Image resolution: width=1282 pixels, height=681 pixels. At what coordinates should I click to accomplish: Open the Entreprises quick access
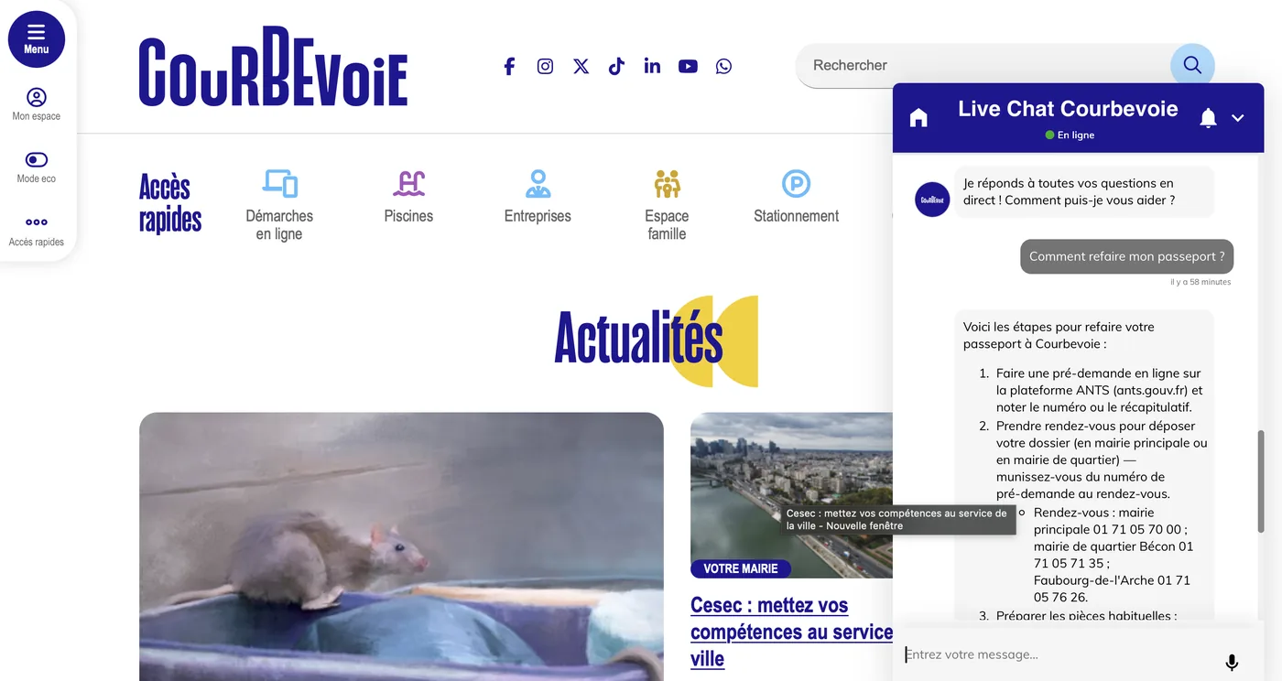pyautogui.click(x=538, y=197)
